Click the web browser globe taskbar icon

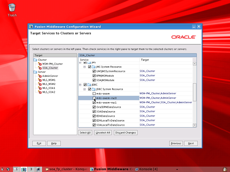pos(8,169)
